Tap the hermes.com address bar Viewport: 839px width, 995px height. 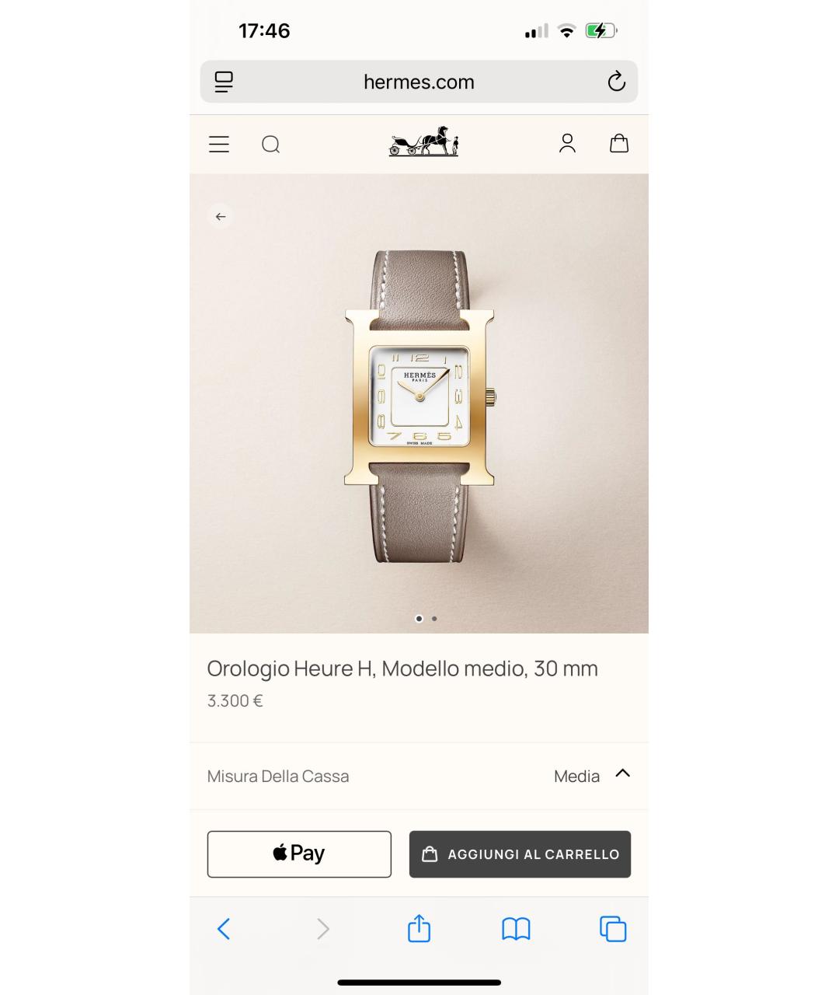pyautogui.click(x=419, y=82)
